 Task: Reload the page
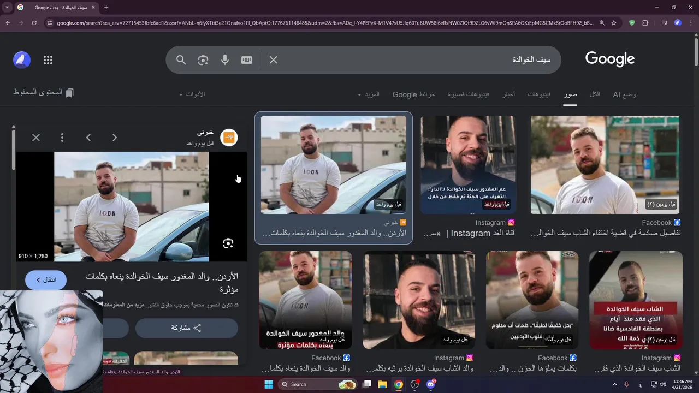34,23
